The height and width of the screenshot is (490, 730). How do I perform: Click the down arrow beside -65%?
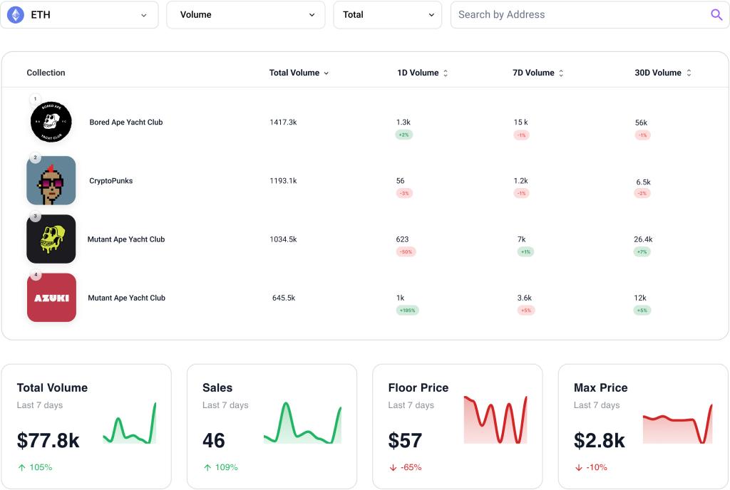pyautogui.click(x=394, y=468)
